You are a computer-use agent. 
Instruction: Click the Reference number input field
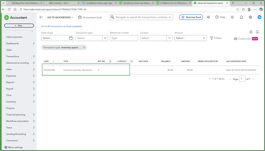pyautogui.click(x=124, y=38)
